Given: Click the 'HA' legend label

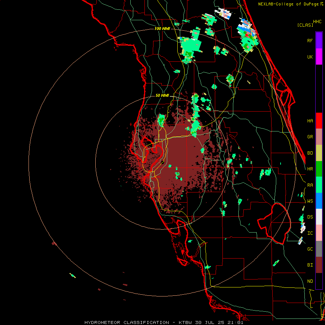Looking at the screenshot, I should click(310, 121).
